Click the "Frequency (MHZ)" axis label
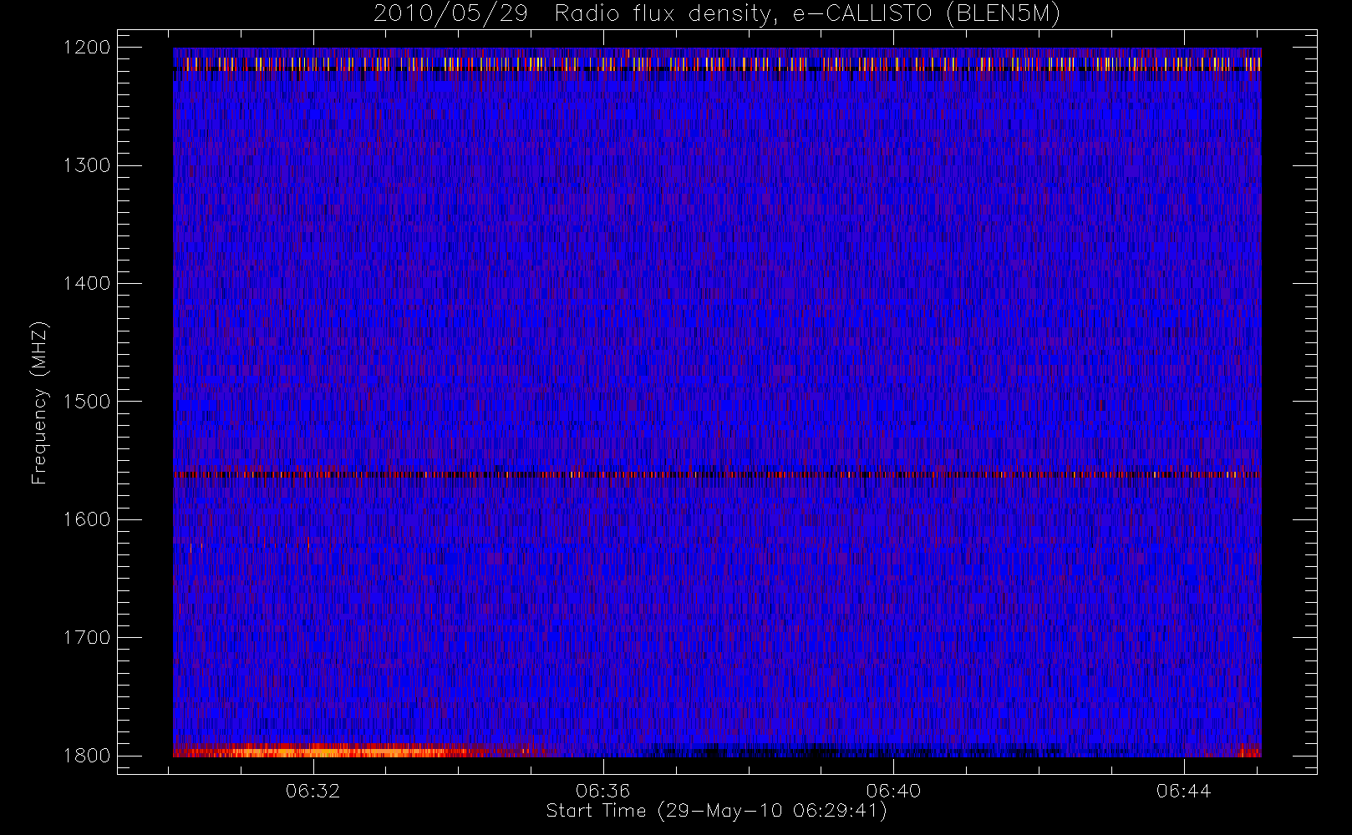The width and height of the screenshot is (1352, 835). click(39, 402)
